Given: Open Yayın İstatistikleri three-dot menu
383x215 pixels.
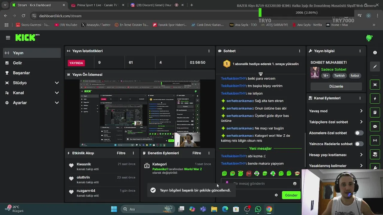Looking at the screenshot, I should tap(209, 51).
